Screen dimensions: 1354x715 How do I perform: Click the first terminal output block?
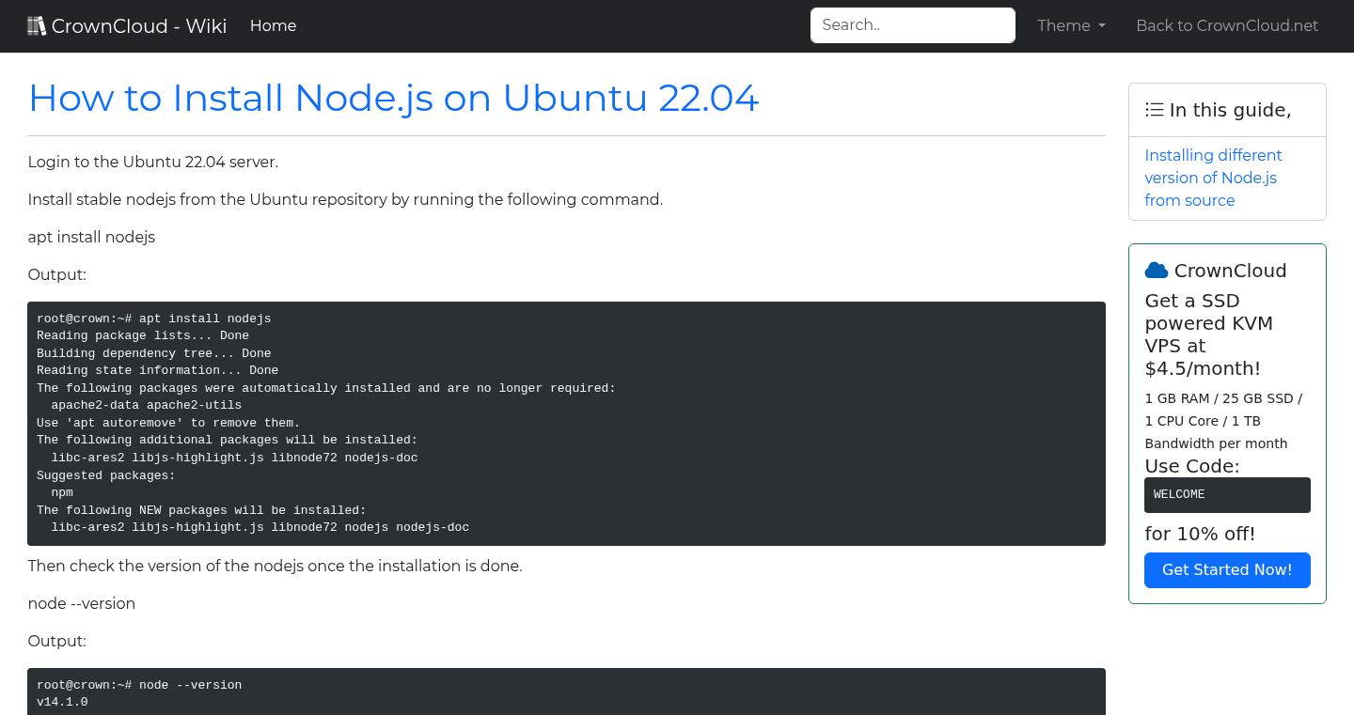point(564,423)
